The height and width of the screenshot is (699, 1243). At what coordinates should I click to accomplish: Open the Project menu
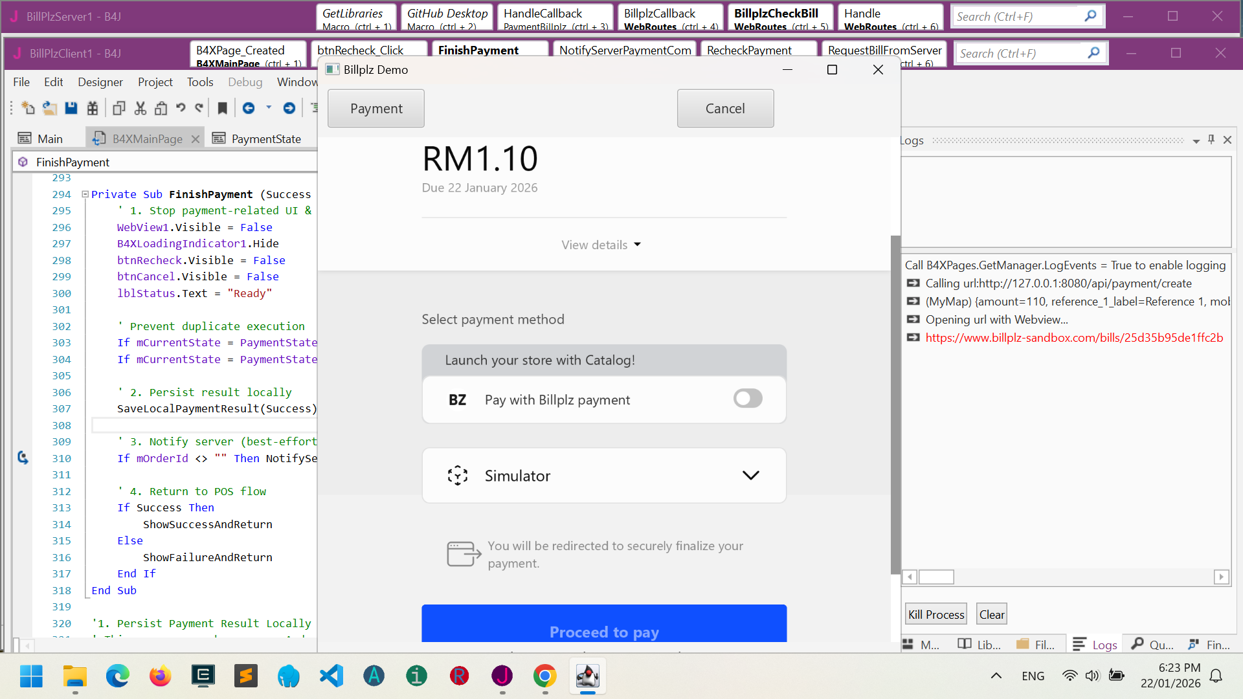click(155, 82)
